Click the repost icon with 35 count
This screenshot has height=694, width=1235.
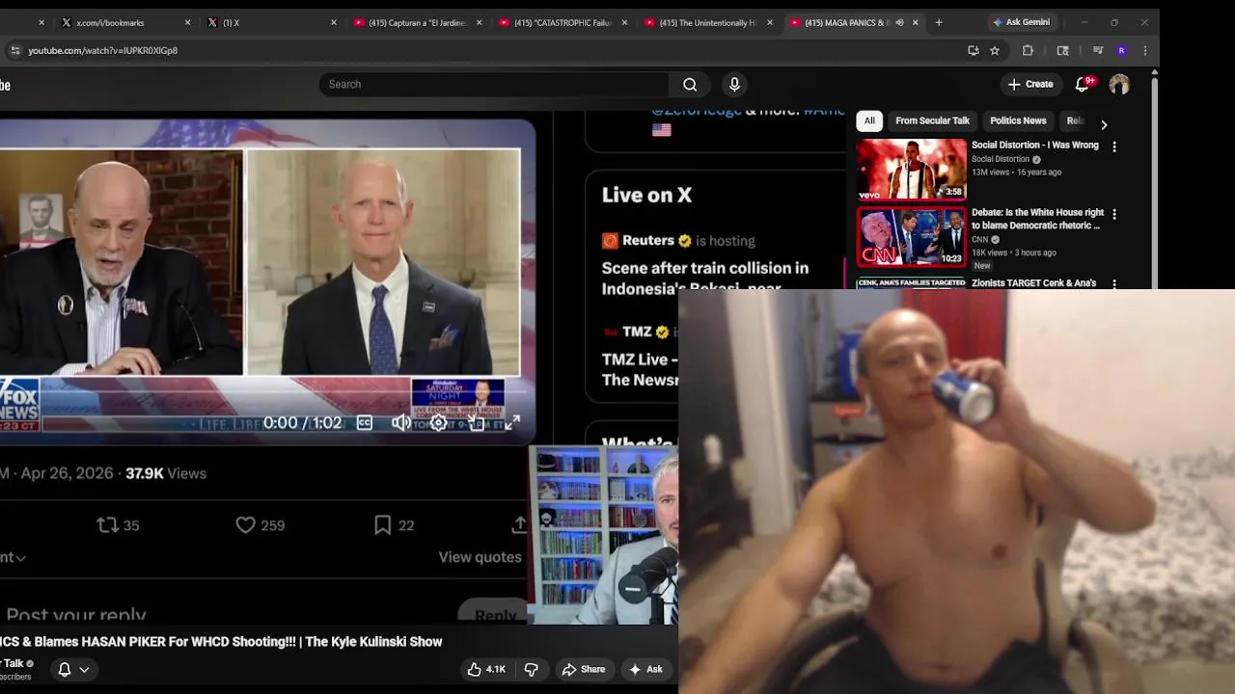pos(107,525)
